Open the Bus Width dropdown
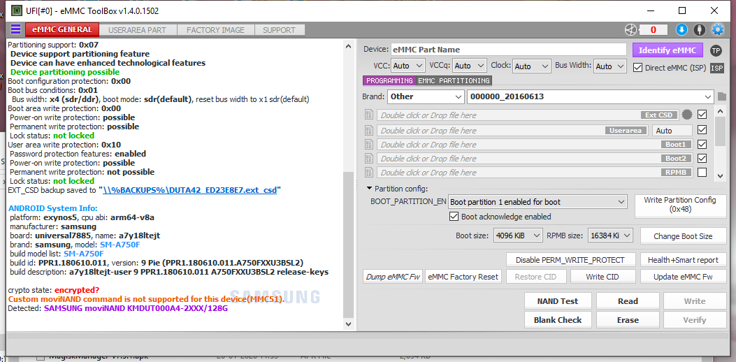This screenshot has width=736, height=362. coord(610,66)
